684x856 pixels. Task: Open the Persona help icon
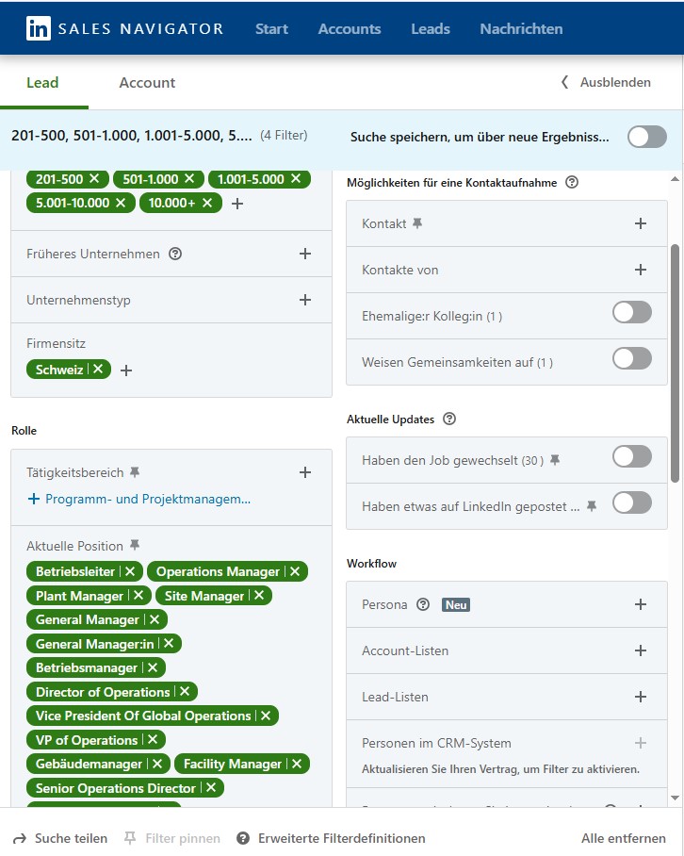pyautogui.click(x=423, y=604)
